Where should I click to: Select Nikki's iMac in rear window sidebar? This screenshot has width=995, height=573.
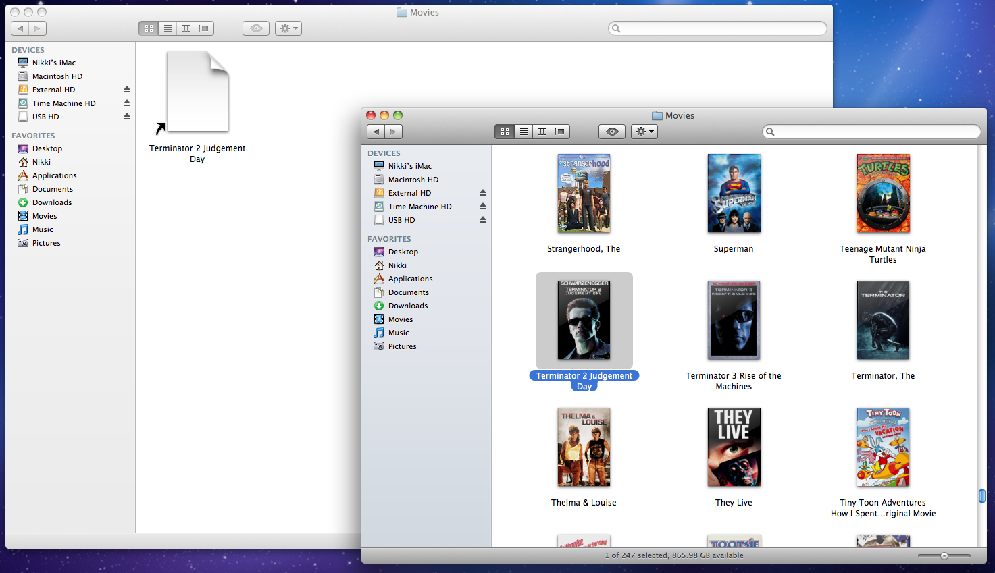click(54, 63)
